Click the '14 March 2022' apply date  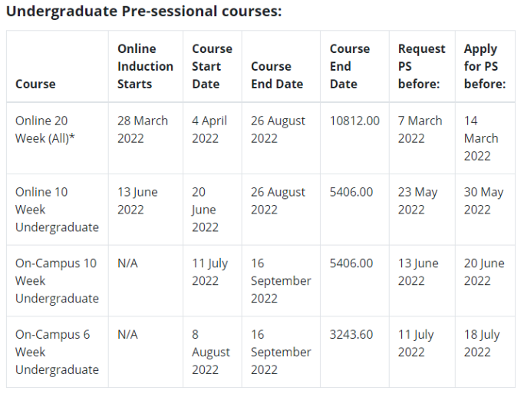(x=481, y=138)
